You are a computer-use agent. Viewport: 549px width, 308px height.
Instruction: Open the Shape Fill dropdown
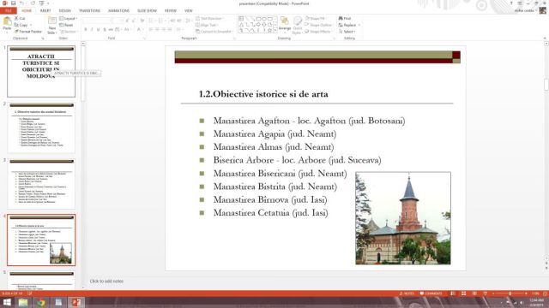click(x=316, y=18)
